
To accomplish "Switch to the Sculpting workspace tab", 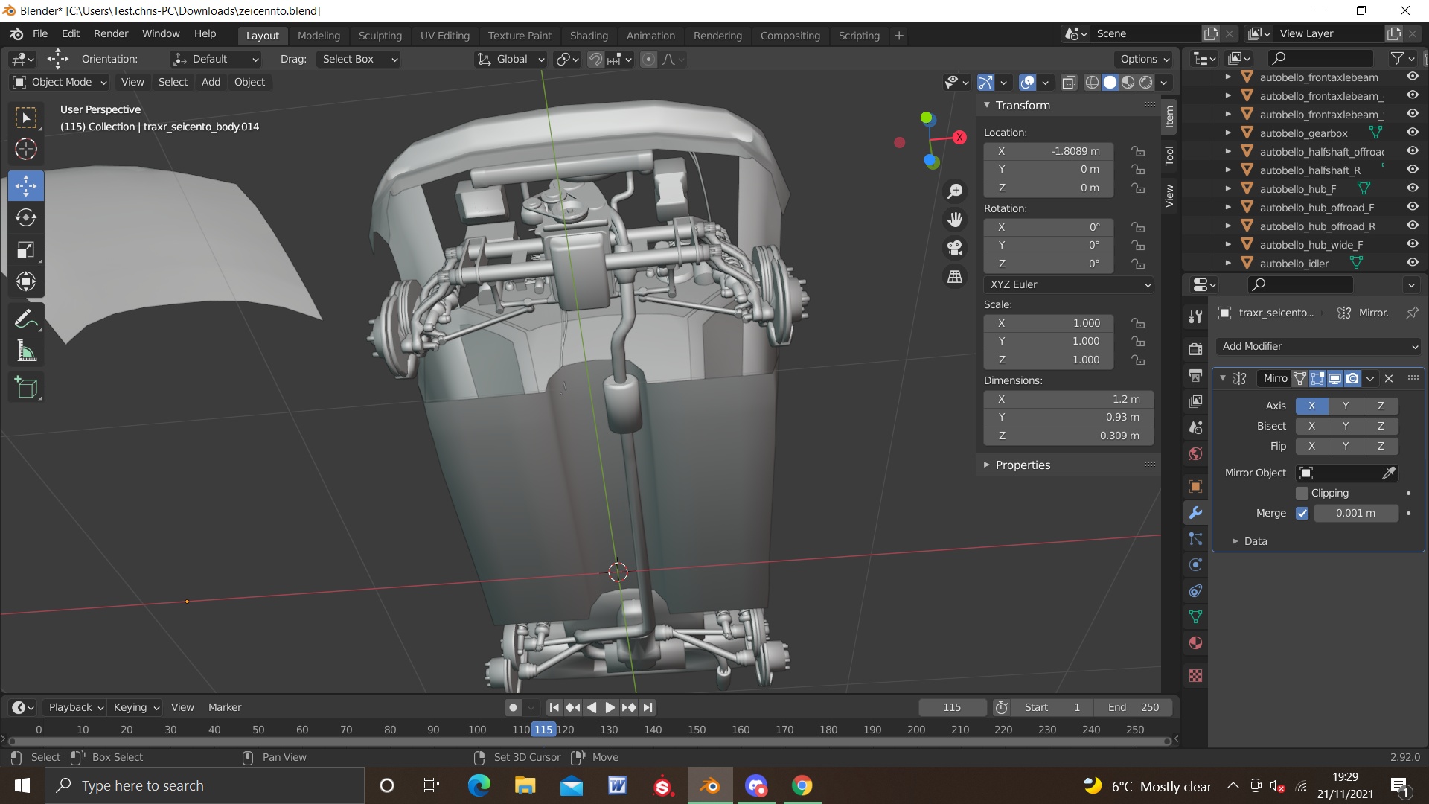I will tap(380, 35).
